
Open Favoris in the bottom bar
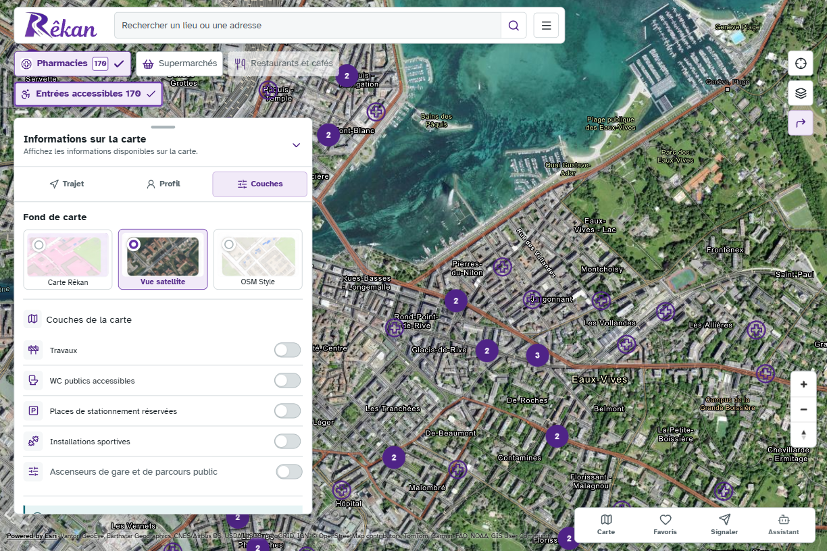pos(665,525)
